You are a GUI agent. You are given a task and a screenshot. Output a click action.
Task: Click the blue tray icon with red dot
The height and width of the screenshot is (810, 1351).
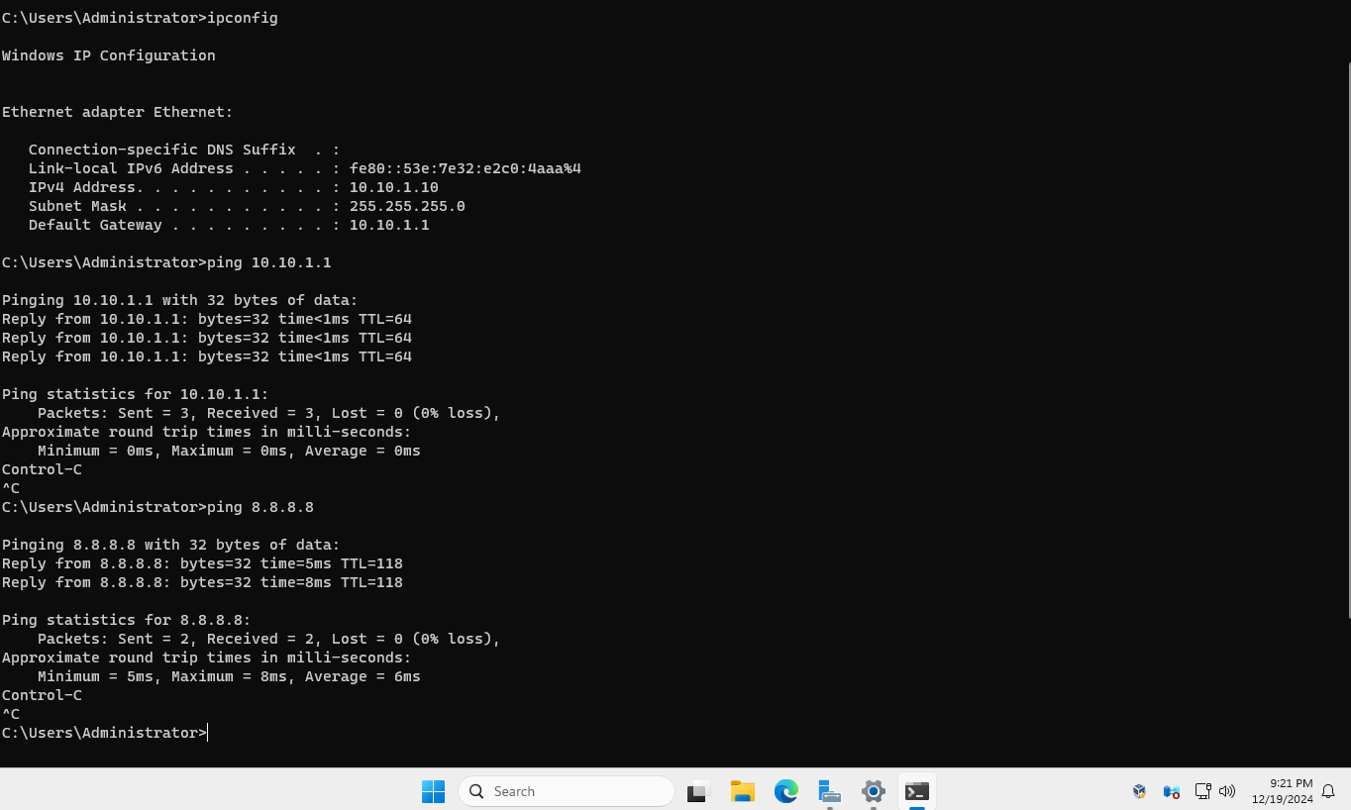(x=1171, y=791)
